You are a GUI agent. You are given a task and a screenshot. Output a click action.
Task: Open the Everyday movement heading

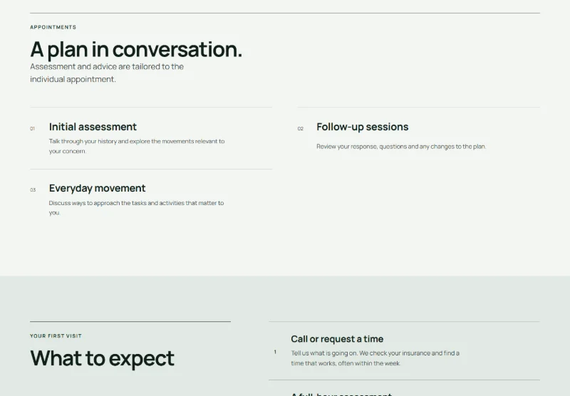tap(97, 188)
